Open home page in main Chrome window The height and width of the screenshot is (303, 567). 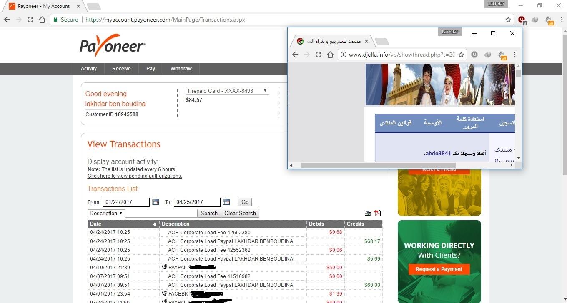click(42, 20)
